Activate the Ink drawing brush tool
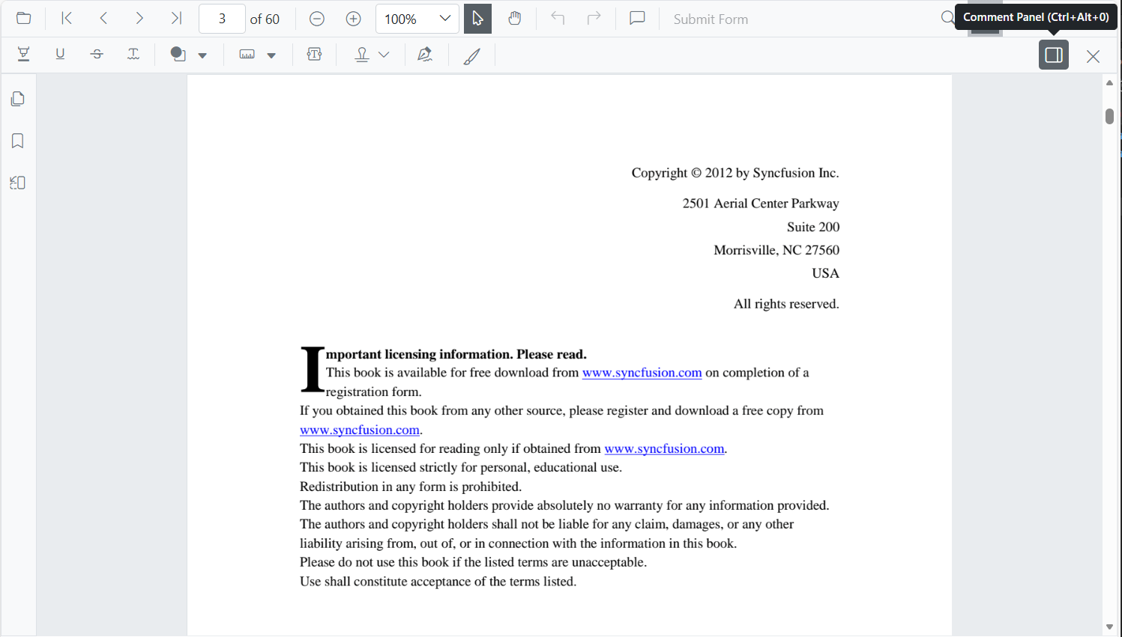Viewport: 1122px width, 637px height. point(471,55)
